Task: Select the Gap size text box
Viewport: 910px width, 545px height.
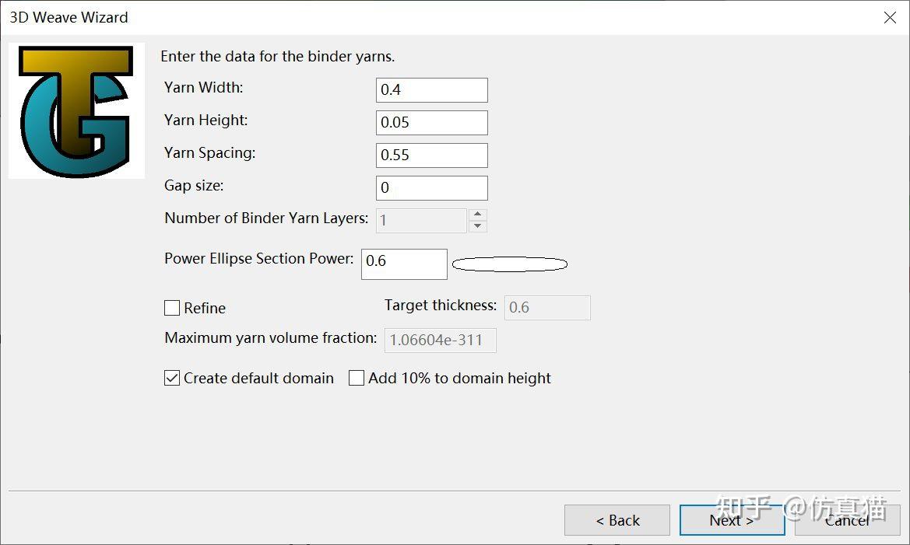Action: pos(431,188)
